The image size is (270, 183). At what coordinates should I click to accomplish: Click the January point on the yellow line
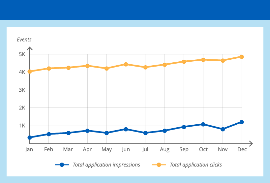(30, 71)
